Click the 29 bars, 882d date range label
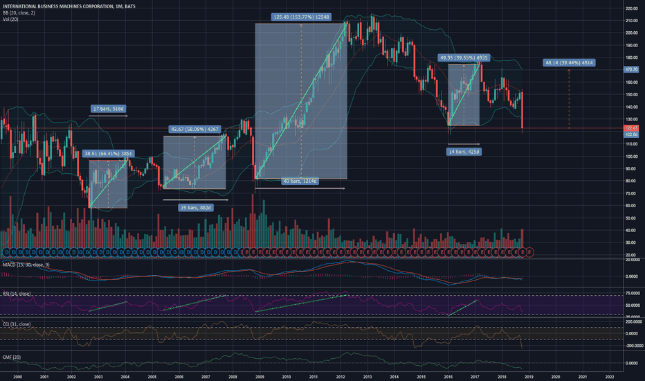Viewport: 645px width, 381px height. tap(196, 208)
